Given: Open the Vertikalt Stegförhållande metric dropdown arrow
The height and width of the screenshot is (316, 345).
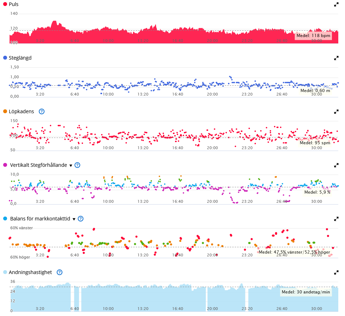Looking at the screenshot, I should pos(71,165).
